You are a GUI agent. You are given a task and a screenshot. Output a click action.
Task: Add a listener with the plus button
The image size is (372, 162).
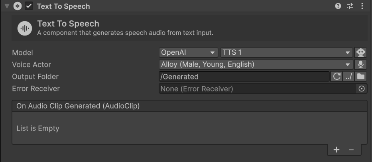tap(337, 150)
